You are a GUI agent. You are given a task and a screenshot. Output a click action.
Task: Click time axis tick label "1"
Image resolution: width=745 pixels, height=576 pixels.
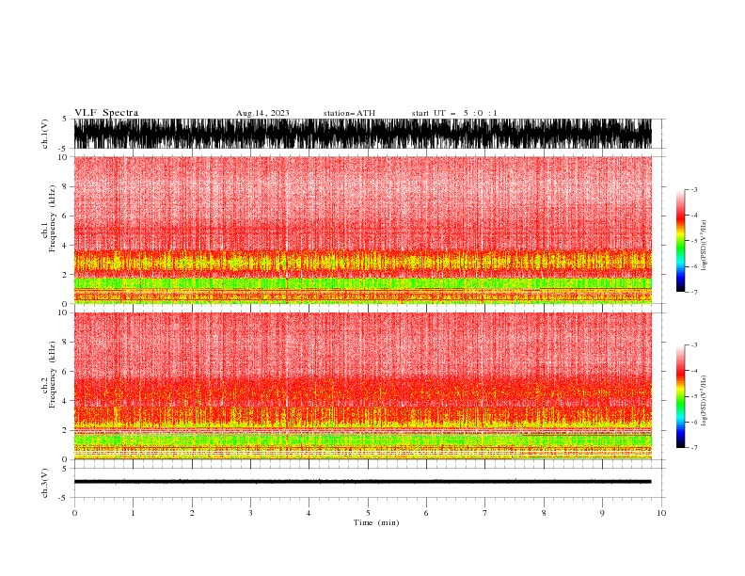click(x=133, y=513)
